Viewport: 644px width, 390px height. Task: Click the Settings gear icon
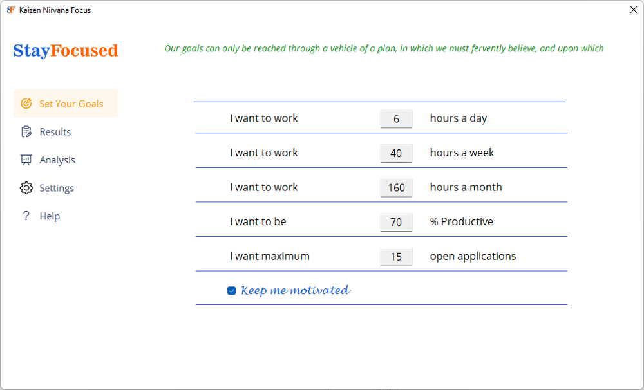click(26, 188)
